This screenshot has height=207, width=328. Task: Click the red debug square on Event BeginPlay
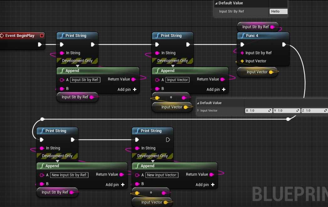coord(42,35)
